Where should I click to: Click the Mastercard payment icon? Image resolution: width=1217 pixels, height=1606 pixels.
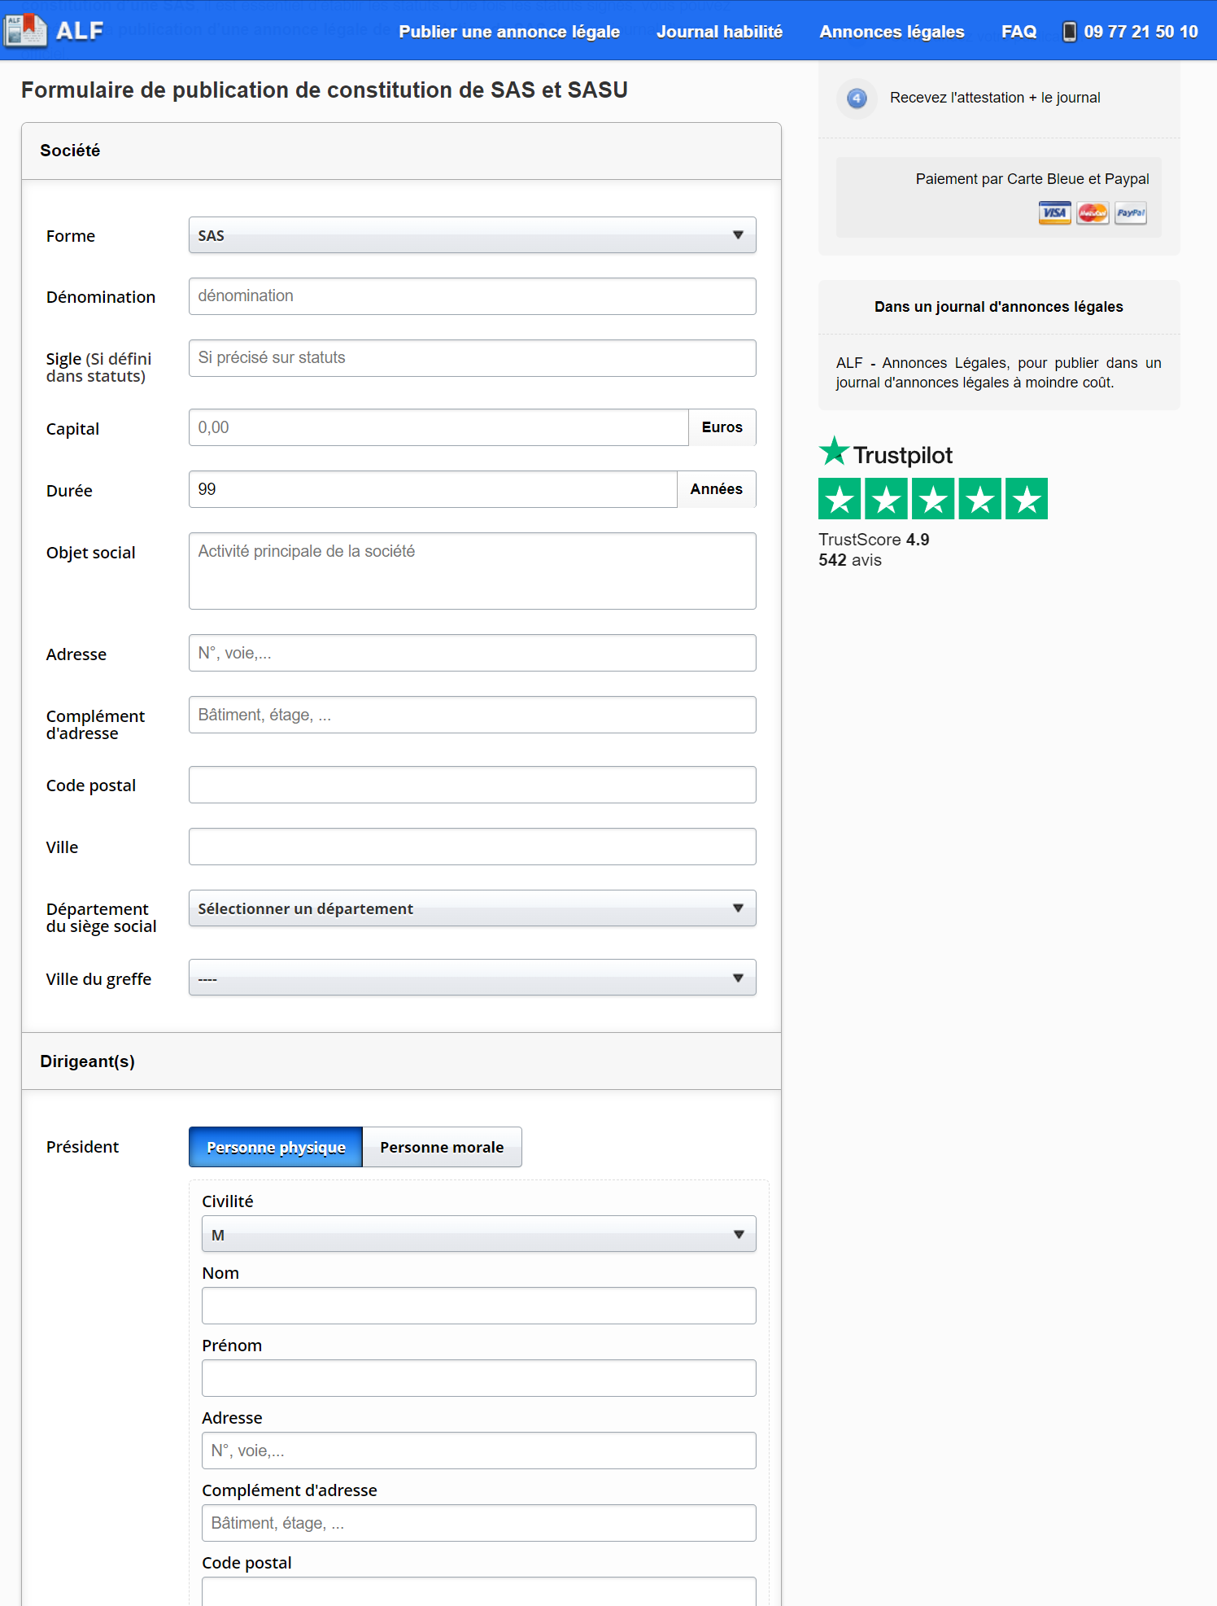(x=1093, y=213)
